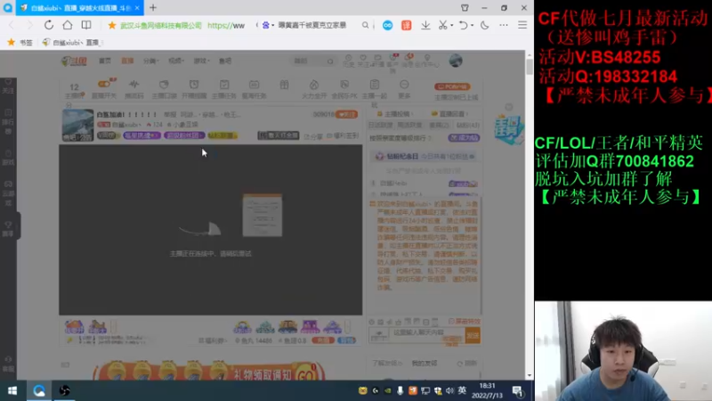Image resolution: width=712 pixels, height=401 pixels.
Task: Open the gift box icon in anchor toolbar
Action: click(x=284, y=86)
